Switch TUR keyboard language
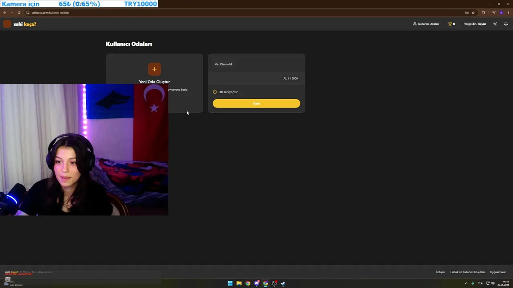Image resolution: width=513 pixels, height=288 pixels. pyautogui.click(x=480, y=283)
